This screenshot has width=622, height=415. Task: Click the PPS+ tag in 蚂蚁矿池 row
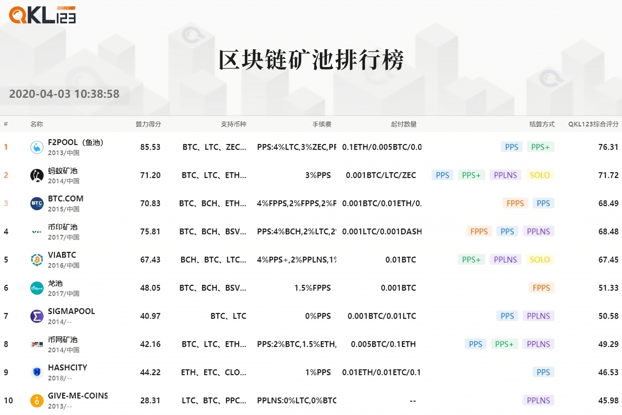[471, 175]
